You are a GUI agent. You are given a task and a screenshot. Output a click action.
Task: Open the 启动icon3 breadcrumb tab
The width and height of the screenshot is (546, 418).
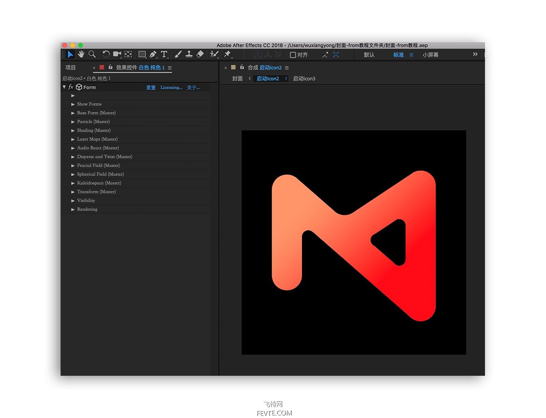pyautogui.click(x=304, y=78)
